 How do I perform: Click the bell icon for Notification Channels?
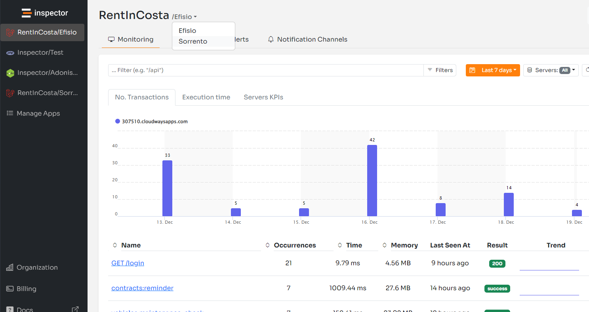pos(271,40)
